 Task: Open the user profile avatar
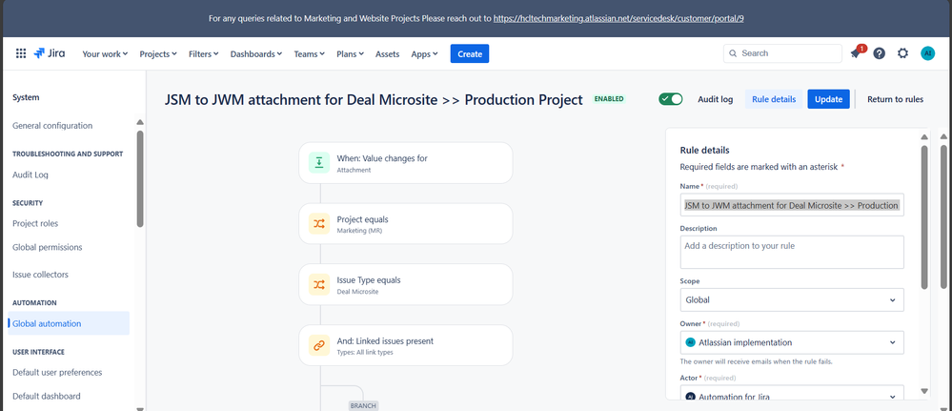[x=928, y=53]
